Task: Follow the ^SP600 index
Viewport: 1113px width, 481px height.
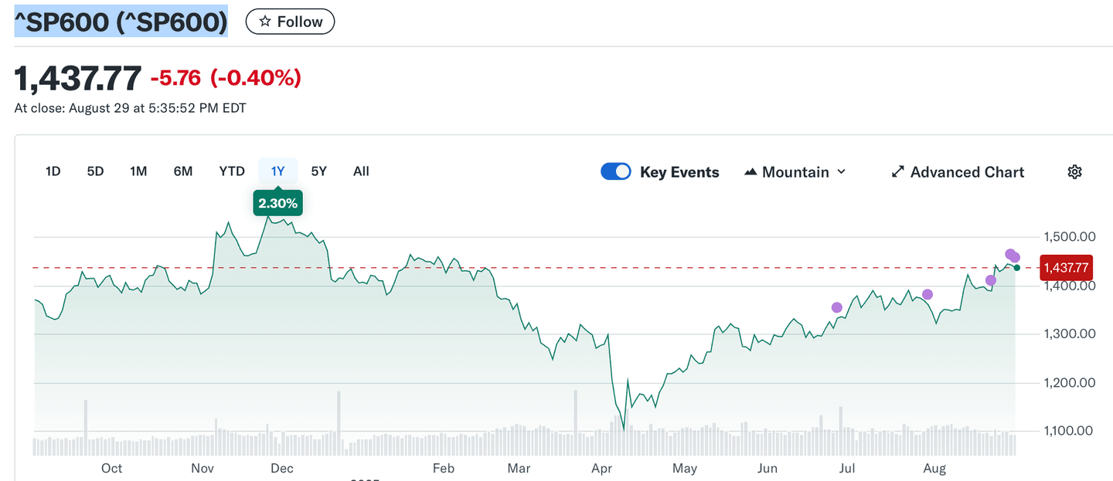Action: (x=290, y=22)
